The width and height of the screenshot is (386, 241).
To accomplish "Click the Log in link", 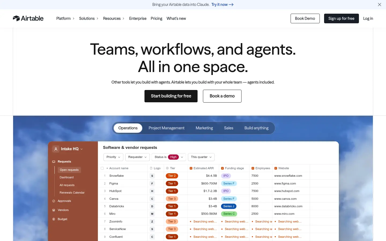I will (368, 18).
